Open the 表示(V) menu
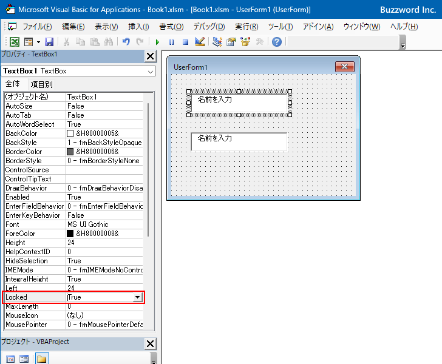This screenshot has height=364, width=442. [106, 27]
